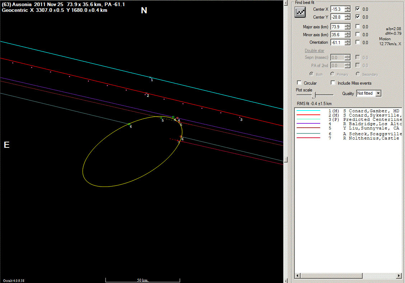Tick the Circular checkbox
The image size is (405, 283).
coord(299,83)
